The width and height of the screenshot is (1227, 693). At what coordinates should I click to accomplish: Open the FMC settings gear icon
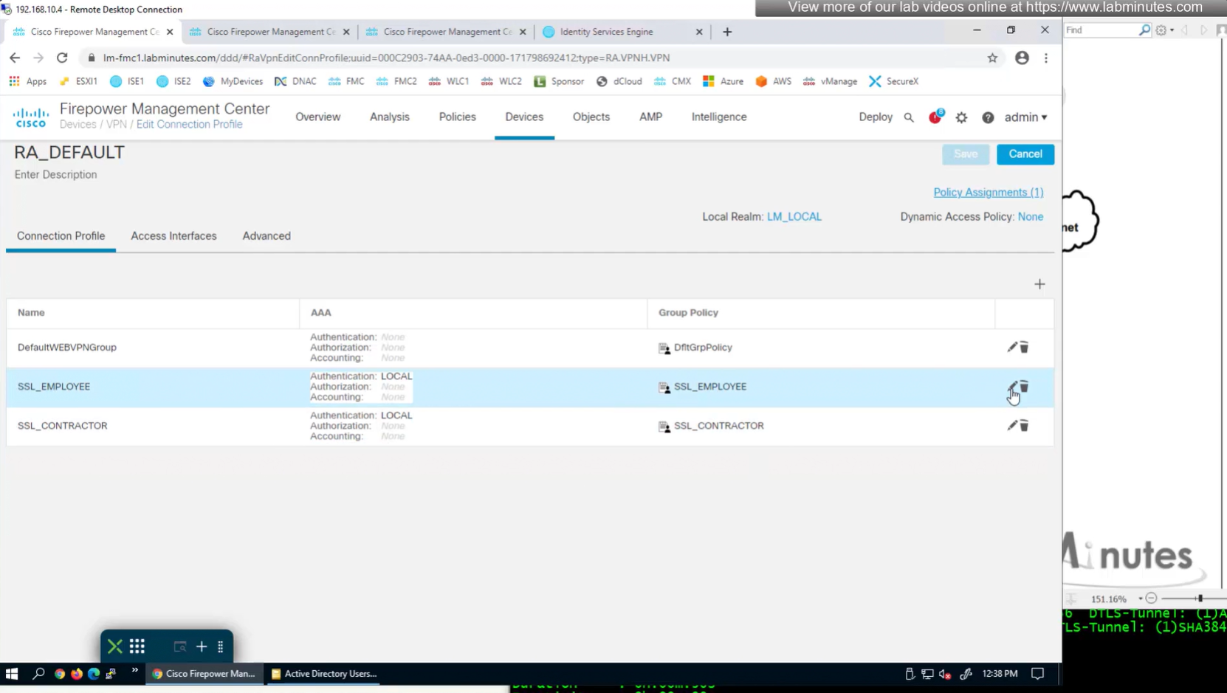point(961,117)
